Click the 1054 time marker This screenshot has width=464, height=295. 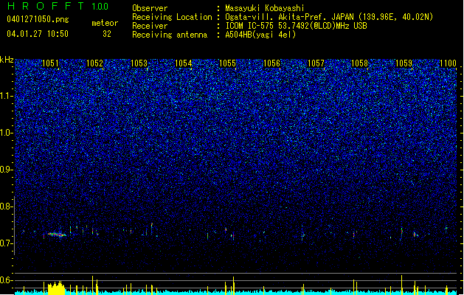coord(183,63)
